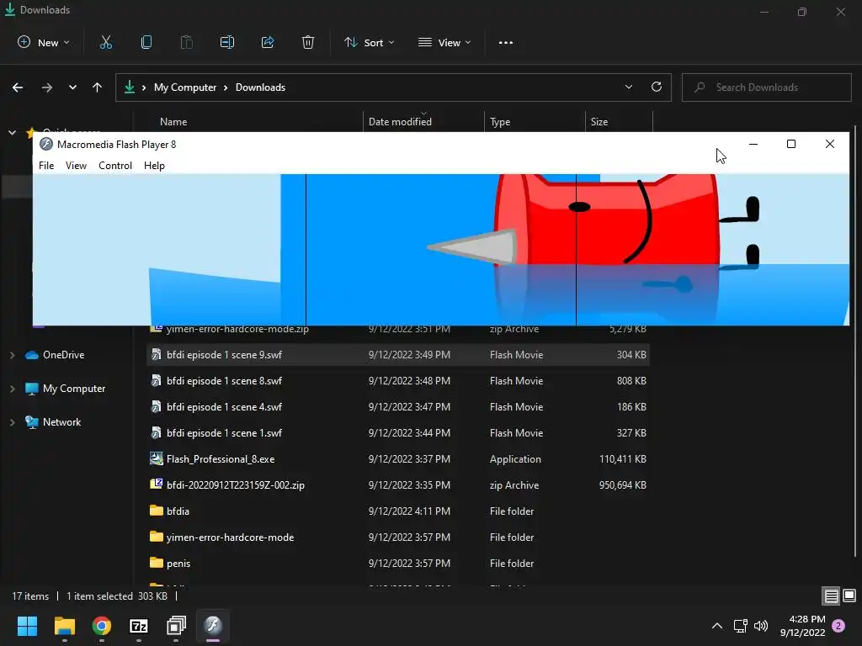The image size is (862, 646).
Task: Click the stacked windows taskbar icon
Action: (176, 626)
